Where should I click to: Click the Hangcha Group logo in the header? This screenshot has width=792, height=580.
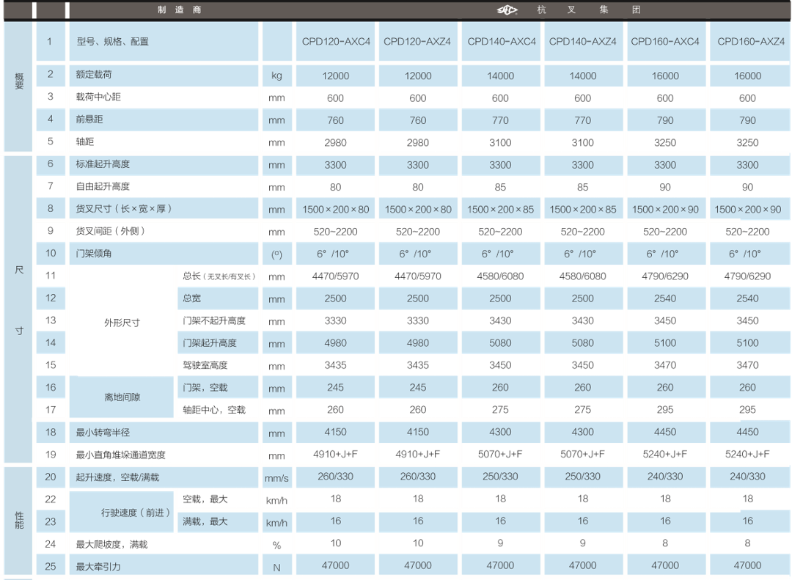505,10
